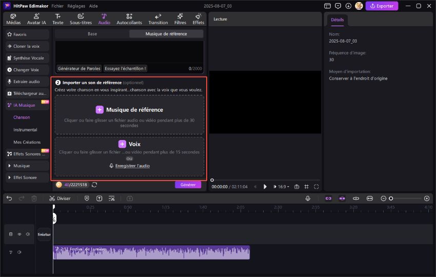436x277 pixels.
Task: Open Favoris in the sidebar
Action: (27, 34)
